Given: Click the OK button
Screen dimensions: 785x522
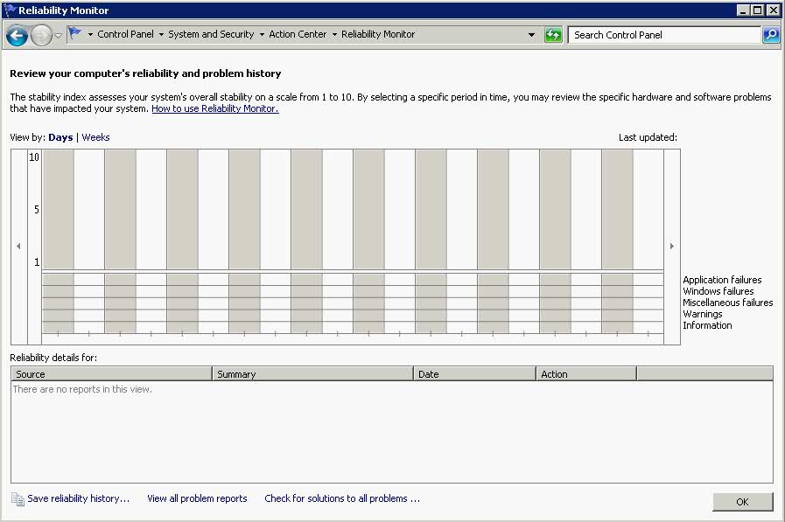Looking at the screenshot, I should (x=742, y=502).
